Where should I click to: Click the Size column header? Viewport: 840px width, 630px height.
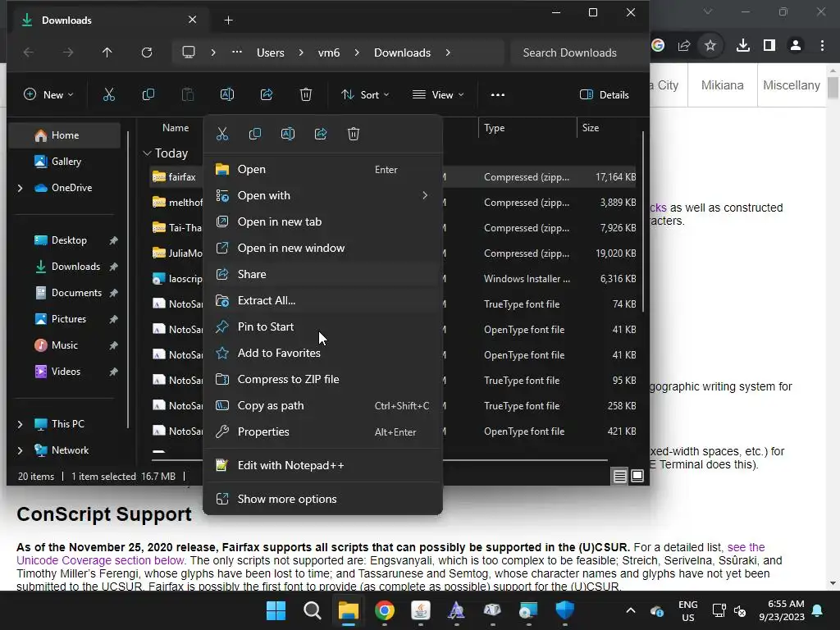click(608, 128)
